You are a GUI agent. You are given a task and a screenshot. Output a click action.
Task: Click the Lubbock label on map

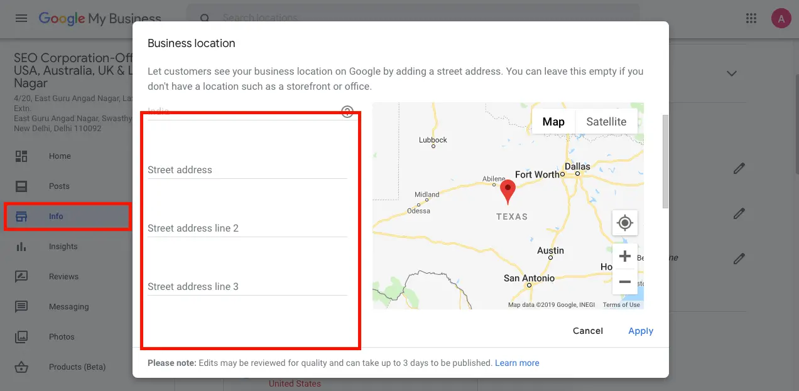coord(433,140)
